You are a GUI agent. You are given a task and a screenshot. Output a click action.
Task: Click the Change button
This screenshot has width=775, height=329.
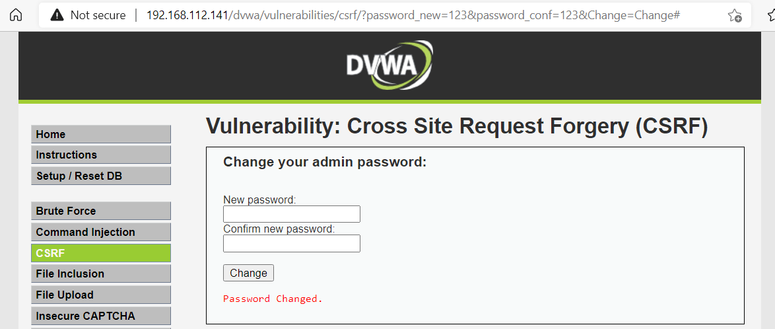tap(248, 273)
